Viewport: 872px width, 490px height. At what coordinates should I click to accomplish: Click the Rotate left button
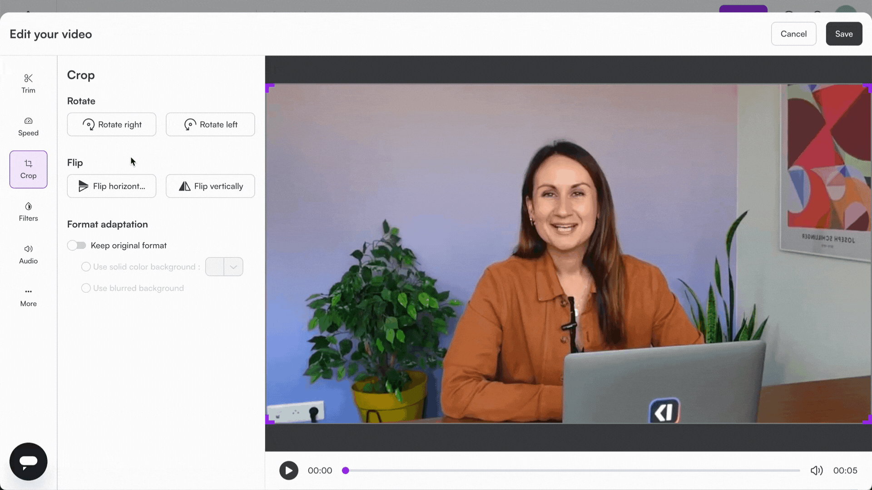[x=210, y=124]
